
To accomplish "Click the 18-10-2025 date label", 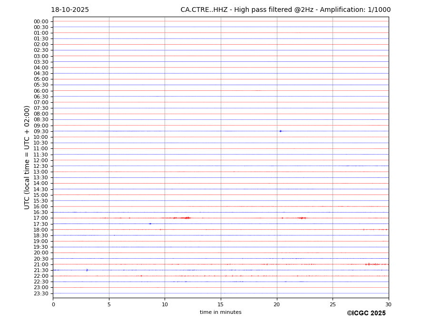I will [x=70, y=10].
